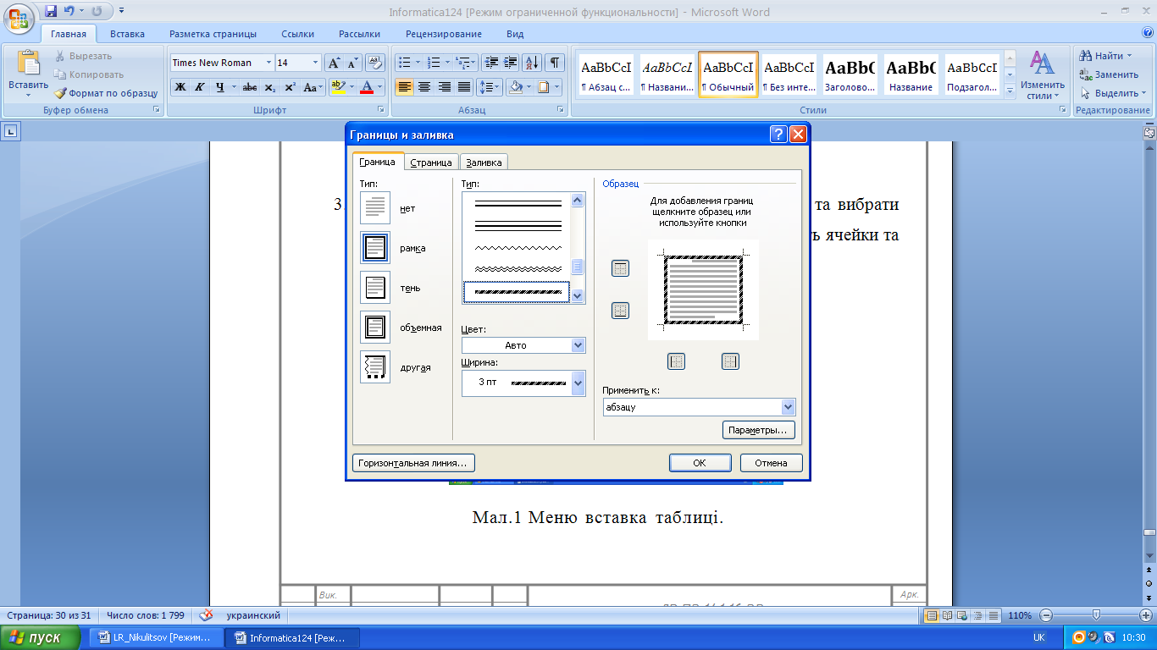Viewport: 1157px width, 650px height.
Task: Open borders dropdown in paragraph group
Action: [x=555, y=87]
